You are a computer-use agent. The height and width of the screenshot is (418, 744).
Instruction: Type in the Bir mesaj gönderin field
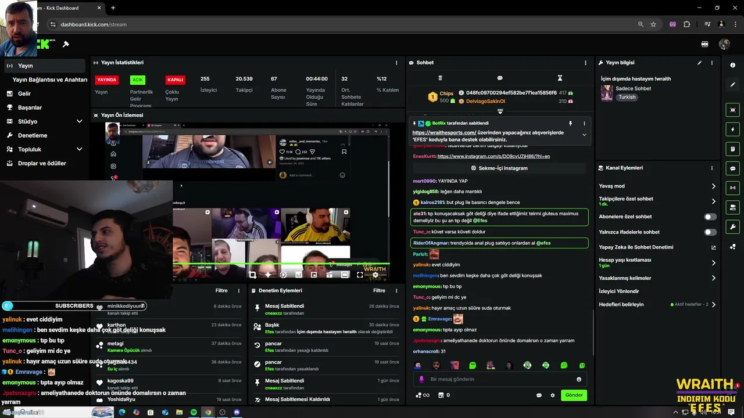pyautogui.click(x=500, y=379)
